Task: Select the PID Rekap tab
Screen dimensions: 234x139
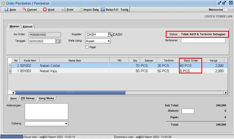Action: click(27, 98)
